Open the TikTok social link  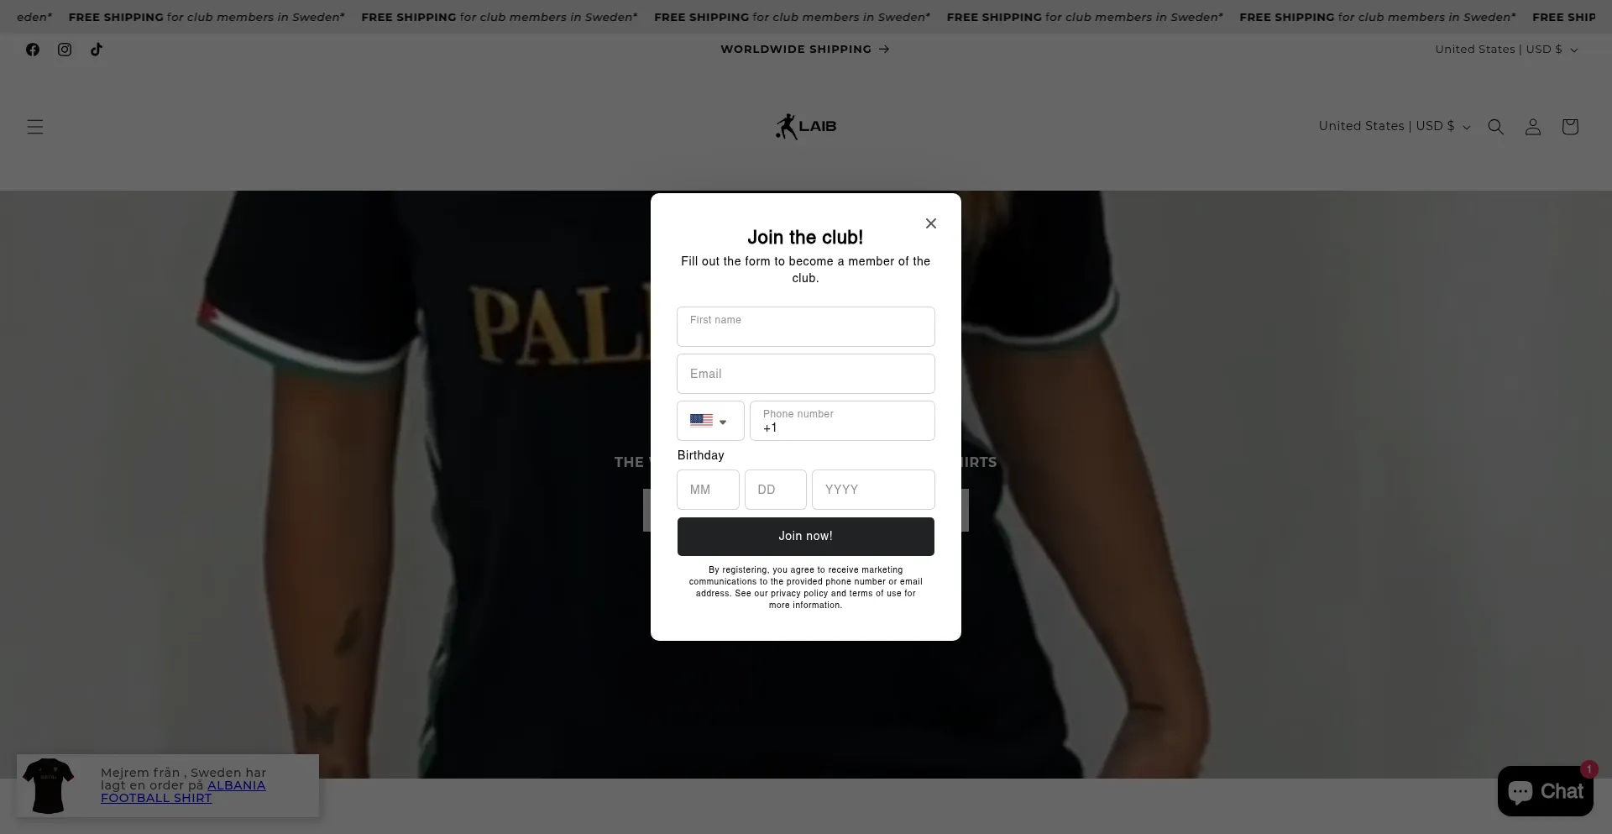pos(97,50)
